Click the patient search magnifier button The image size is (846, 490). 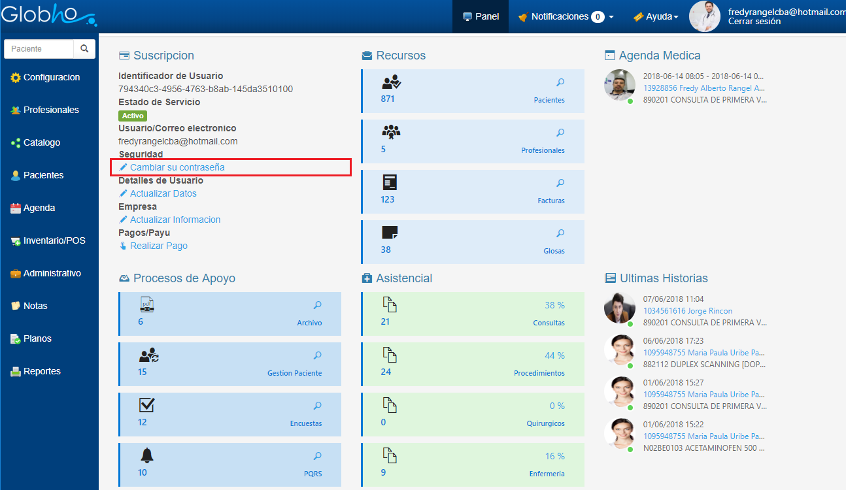tap(84, 49)
